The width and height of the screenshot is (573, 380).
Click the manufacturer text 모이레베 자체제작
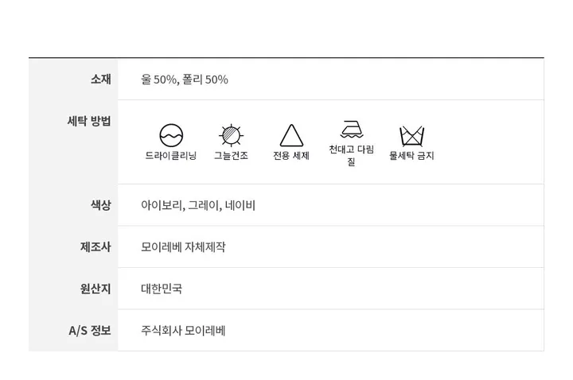coord(183,246)
